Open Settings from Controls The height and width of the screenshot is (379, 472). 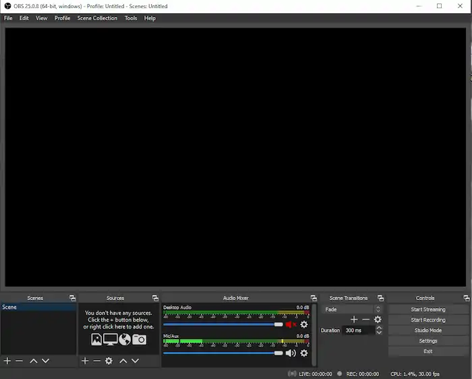[428, 341]
